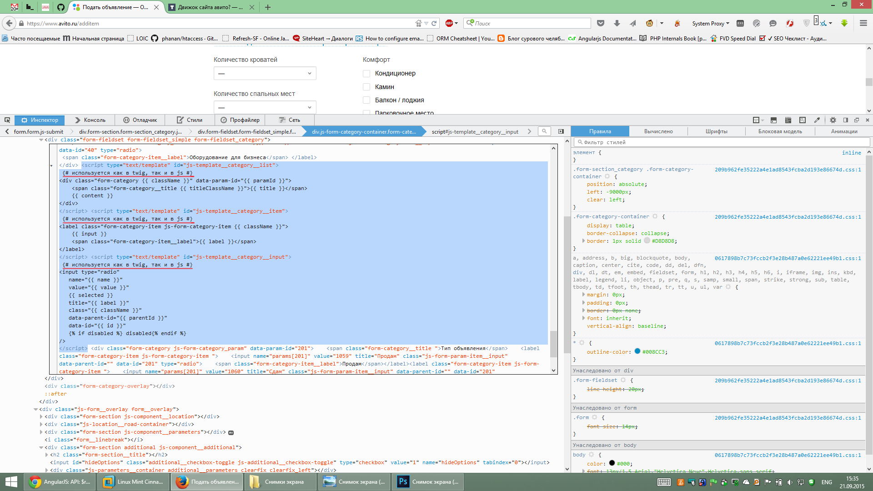Click the Greasemonkey monkey icon

tap(649, 23)
